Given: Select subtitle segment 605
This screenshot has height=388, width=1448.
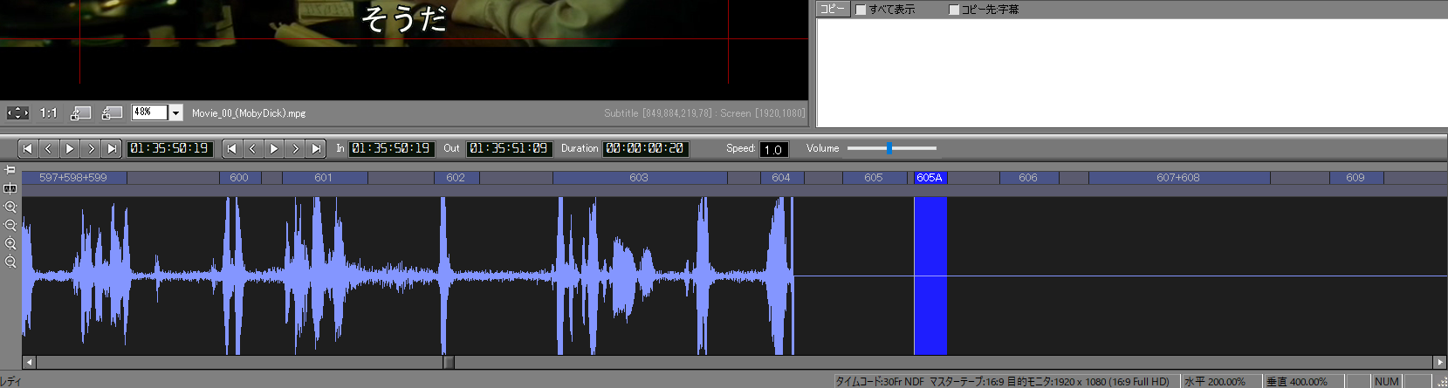Looking at the screenshot, I should point(875,178).
